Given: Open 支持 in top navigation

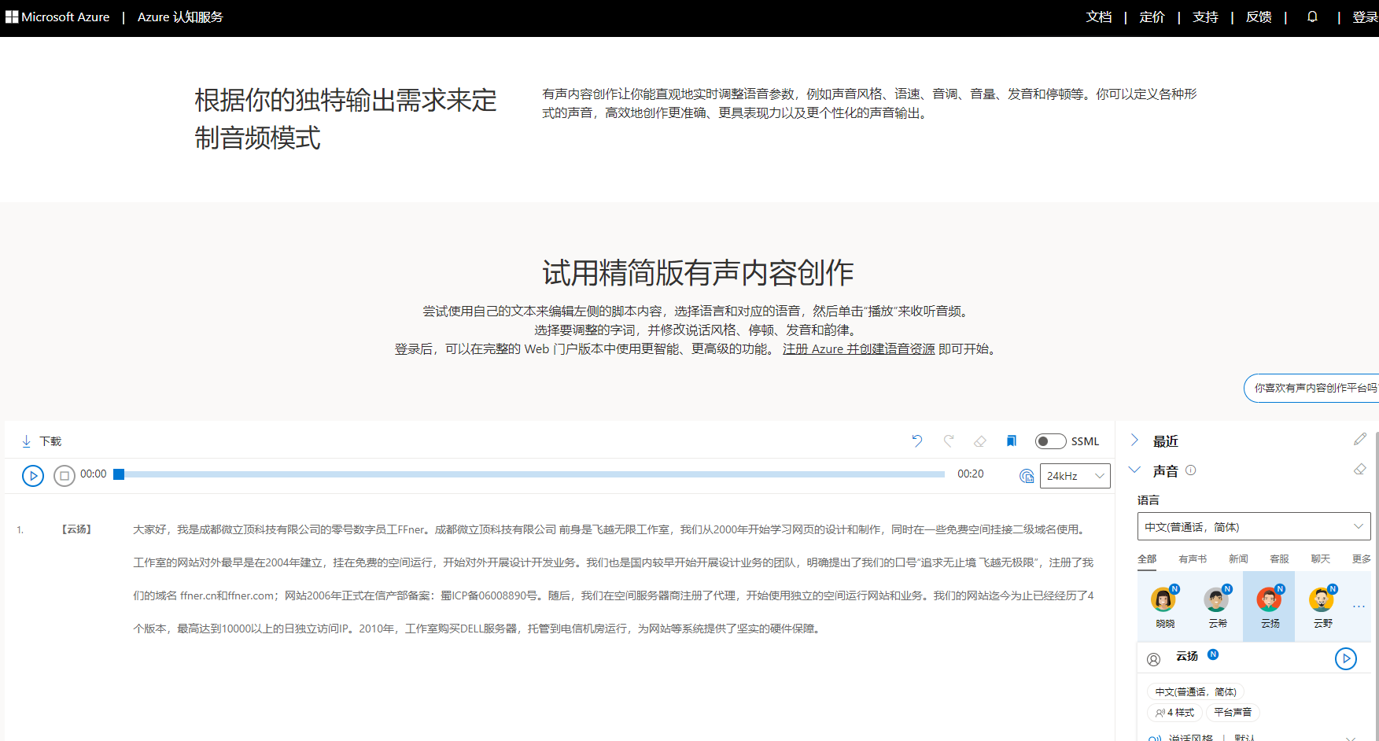Looking at the screenshot, I should click(1205, 17).
